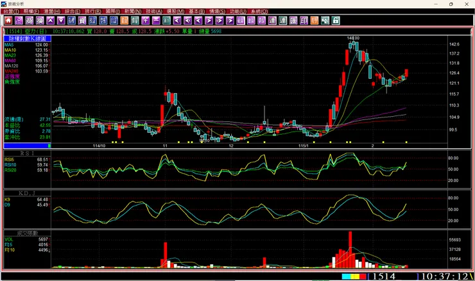The image size is (475, 281).
Task: Click the 商 toolbar icon
Action: [x=29, y=21]
